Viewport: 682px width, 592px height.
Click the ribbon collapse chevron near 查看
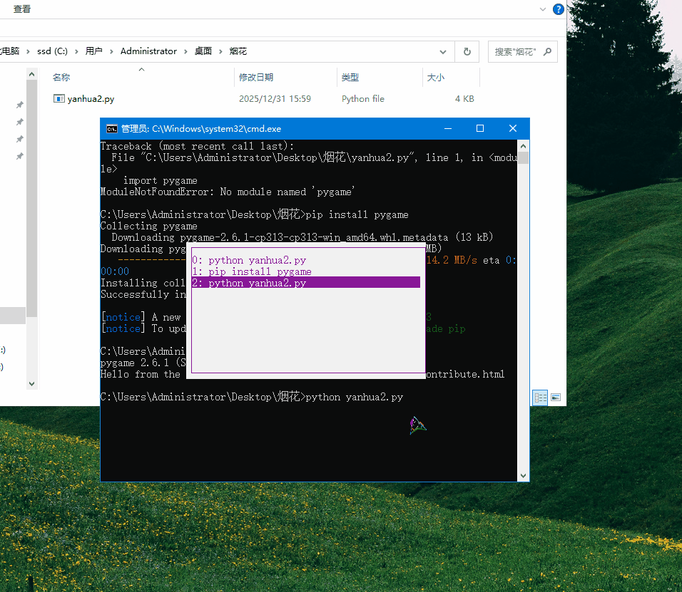[x=542, y=9]
